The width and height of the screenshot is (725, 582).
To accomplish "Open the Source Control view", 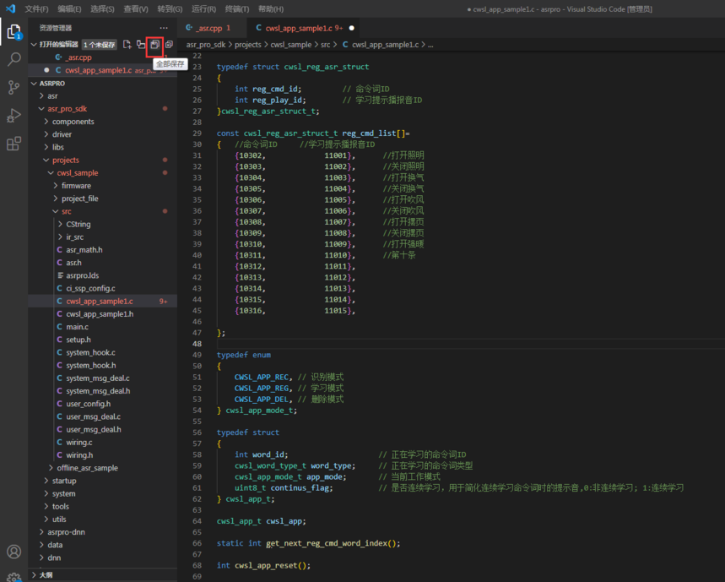I will (14, 88).
